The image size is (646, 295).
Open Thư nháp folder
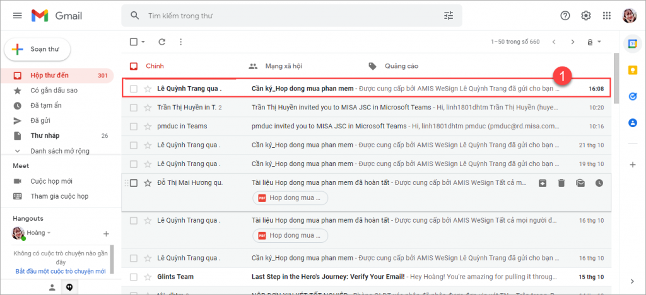click(x=57, y=136)
